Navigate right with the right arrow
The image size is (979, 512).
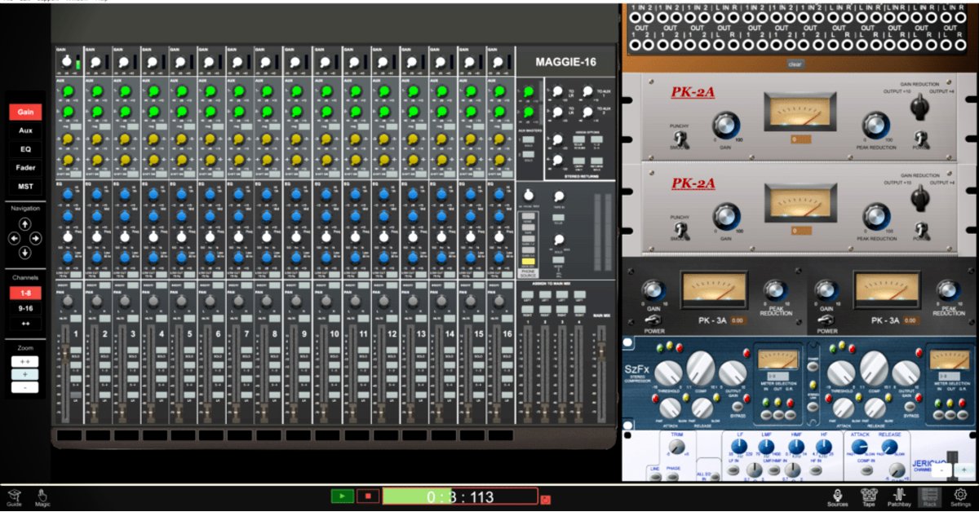(x=37, y=239)
